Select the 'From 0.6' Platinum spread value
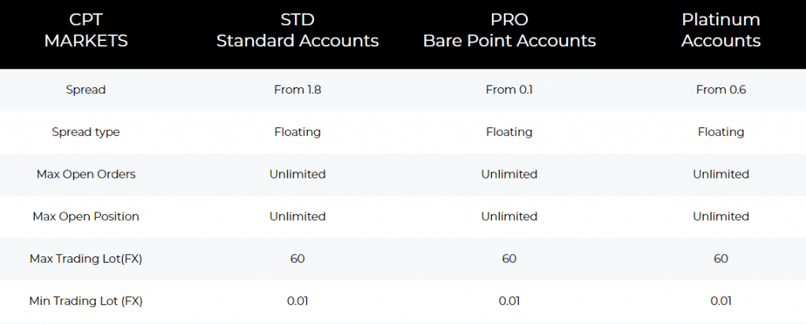The height and width of the screenshot is (324, 806). (721, 90)
